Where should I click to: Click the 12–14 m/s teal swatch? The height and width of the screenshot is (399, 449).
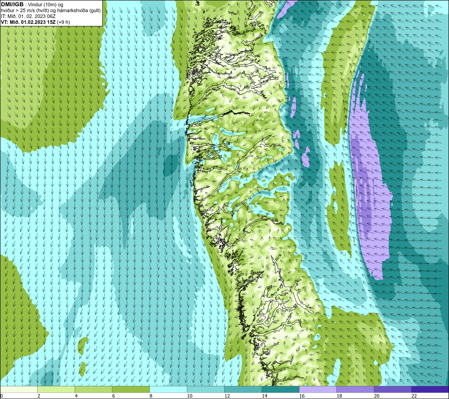[243, 389]
